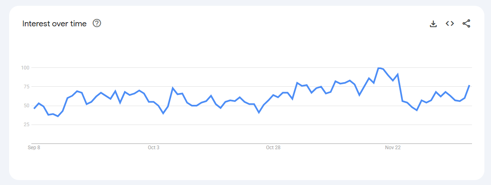Click the 100 y-axis label
Screen dimensions: 491x185
[26, 67]
